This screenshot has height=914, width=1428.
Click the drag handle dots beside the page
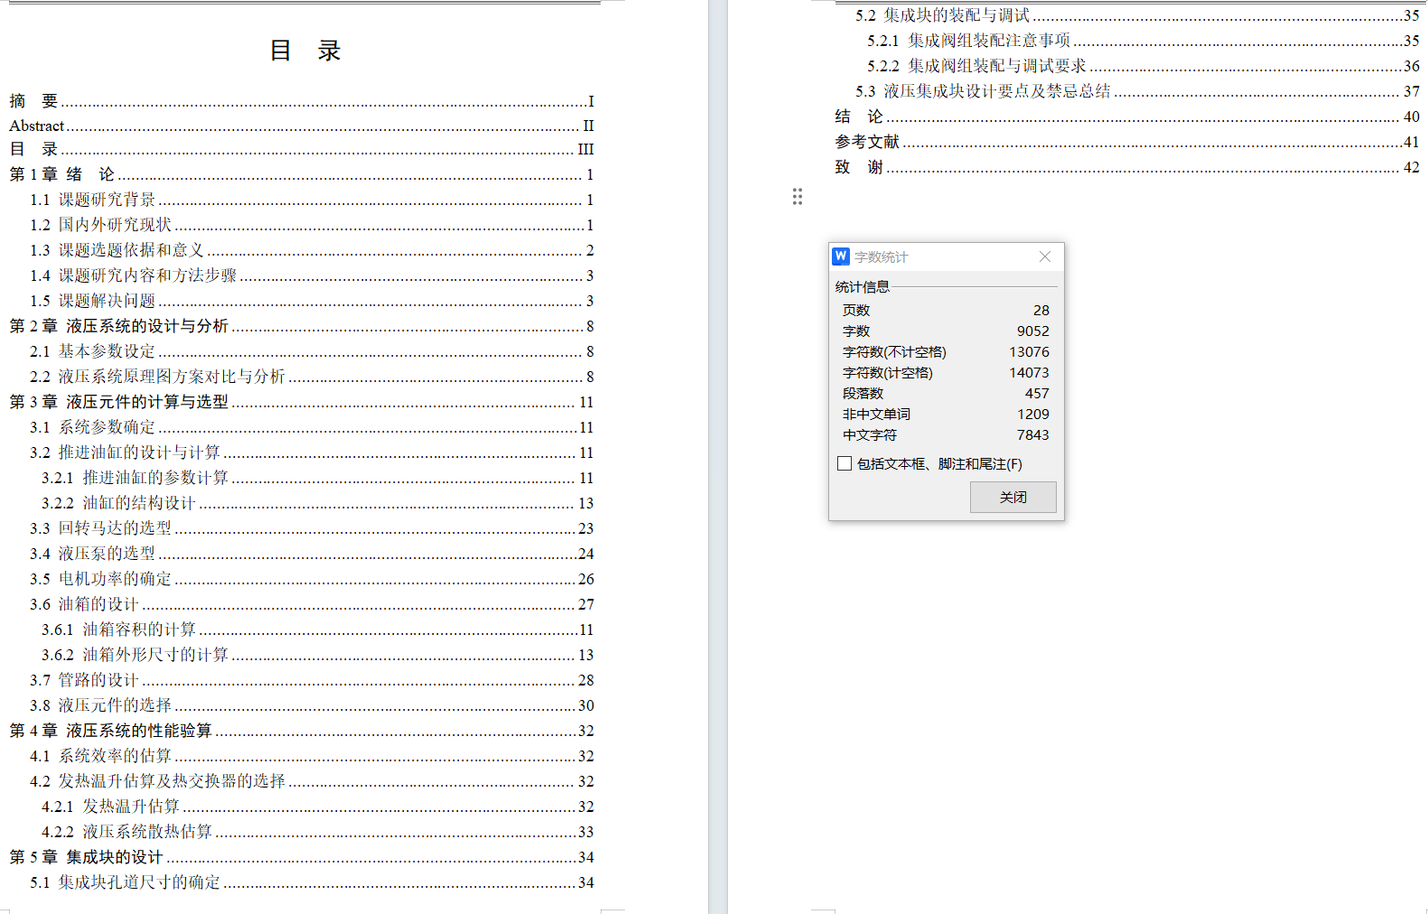point(798,197)
